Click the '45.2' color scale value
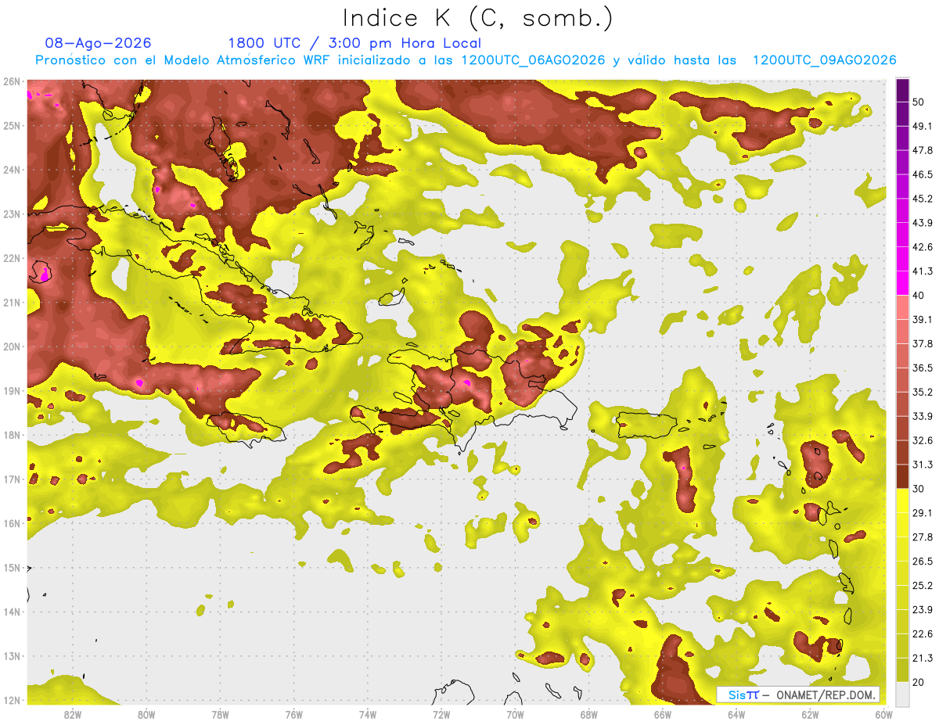Screen dimensions: 939x725 click(922, 199)
